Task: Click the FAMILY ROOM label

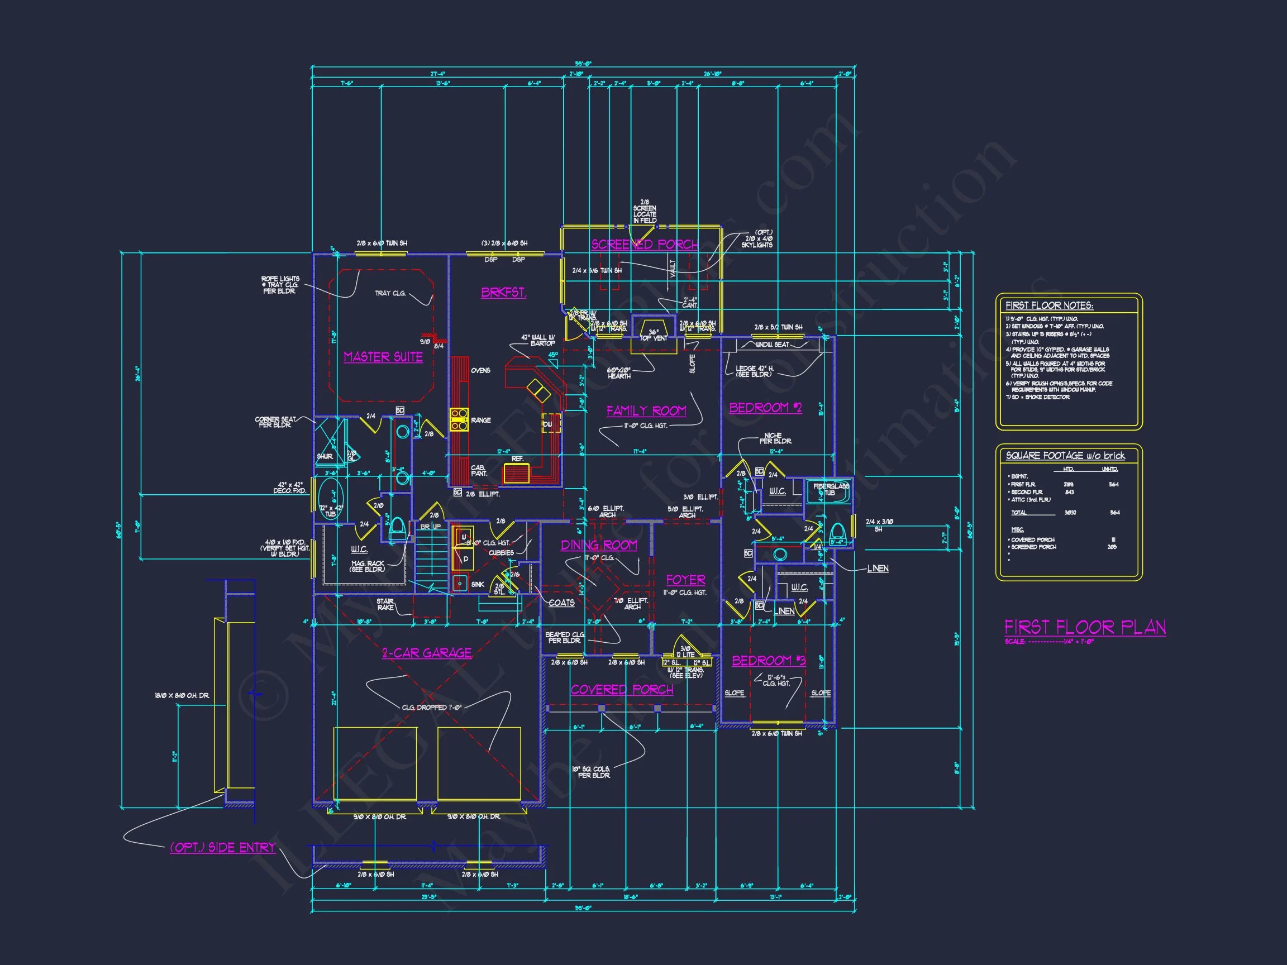Action: tap(646, 410)
